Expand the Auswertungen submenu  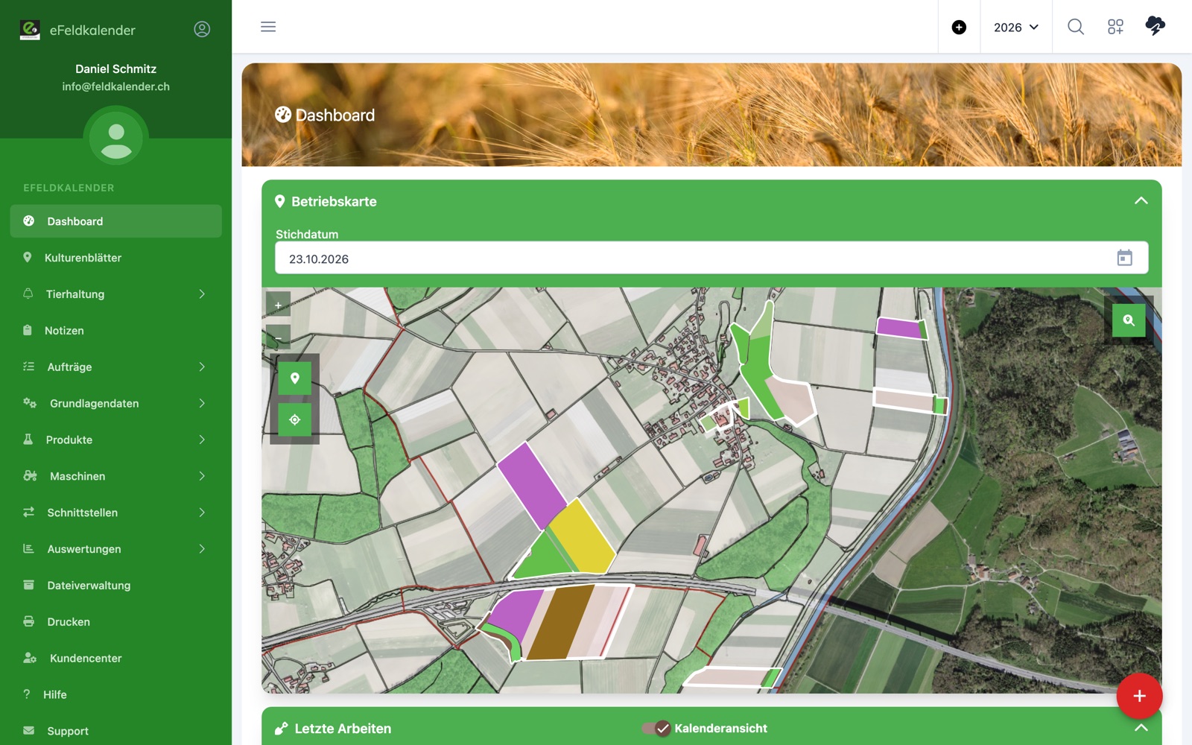point(116,549)
